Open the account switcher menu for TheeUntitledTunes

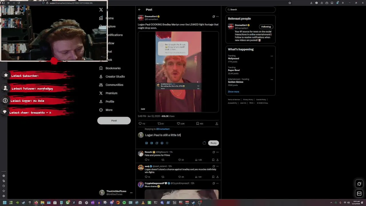131,193
